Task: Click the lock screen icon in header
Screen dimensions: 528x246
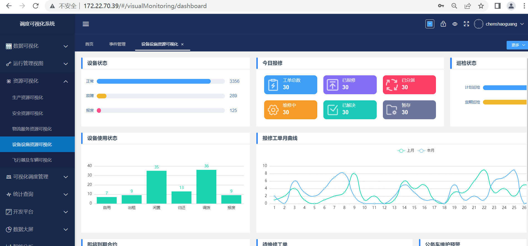Action: coord(443,24)
